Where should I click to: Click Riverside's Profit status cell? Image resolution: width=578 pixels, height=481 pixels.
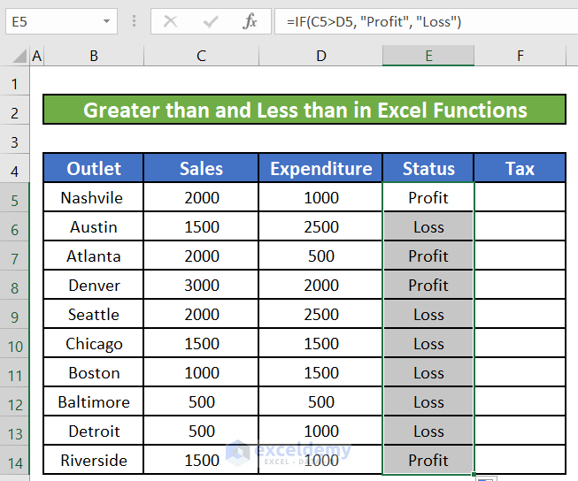tap(428, 461)
